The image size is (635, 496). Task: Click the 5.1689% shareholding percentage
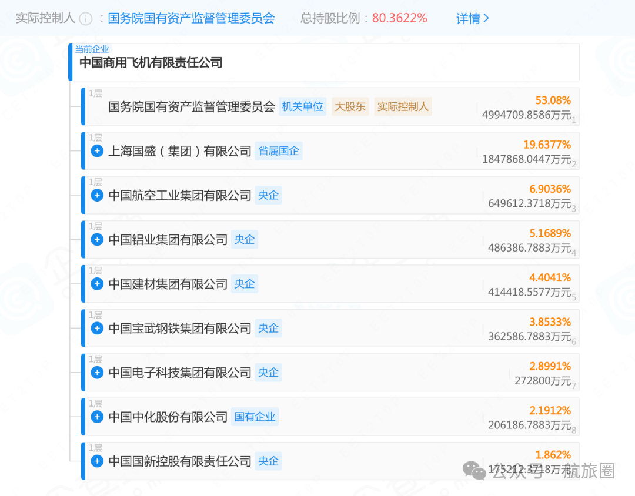click(550, 233)
